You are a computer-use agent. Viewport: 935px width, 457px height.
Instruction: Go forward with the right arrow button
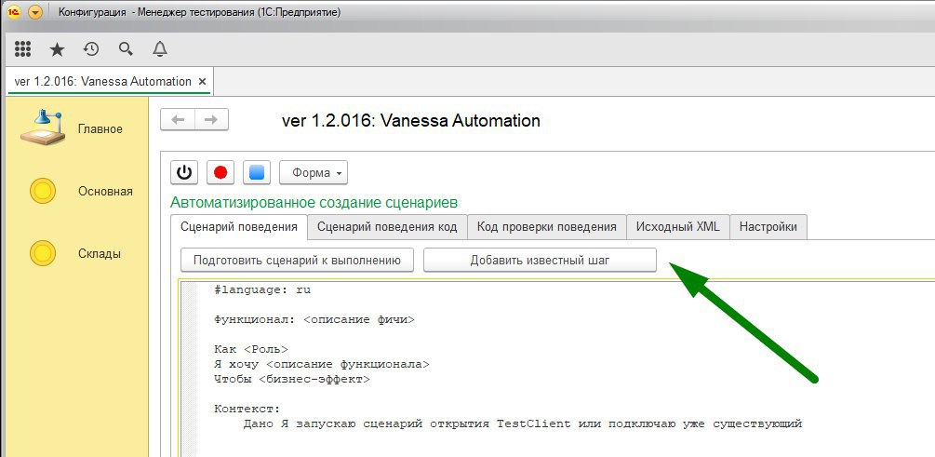click(x=211, y=120)
